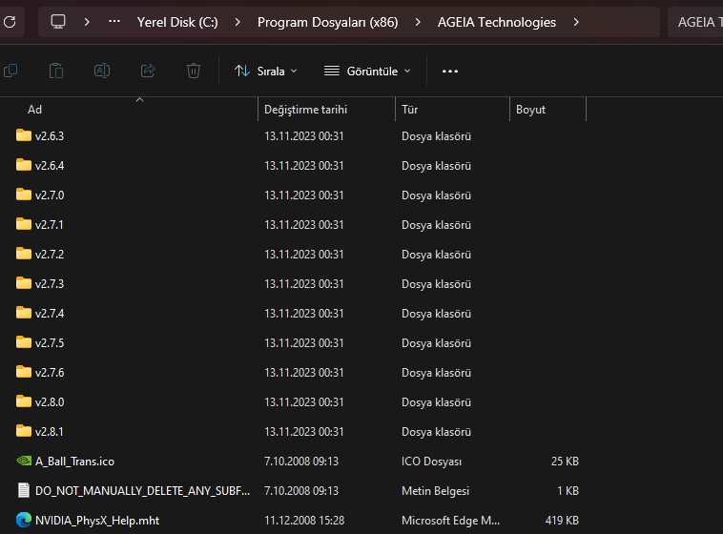This screenshot has height=534, width=723.
Task: Select the v2.6.4 folder icon
Action: tap(24, 165)
